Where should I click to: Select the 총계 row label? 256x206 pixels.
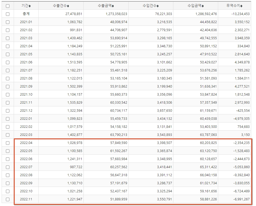pyautogui.click(x=26, y=14)
